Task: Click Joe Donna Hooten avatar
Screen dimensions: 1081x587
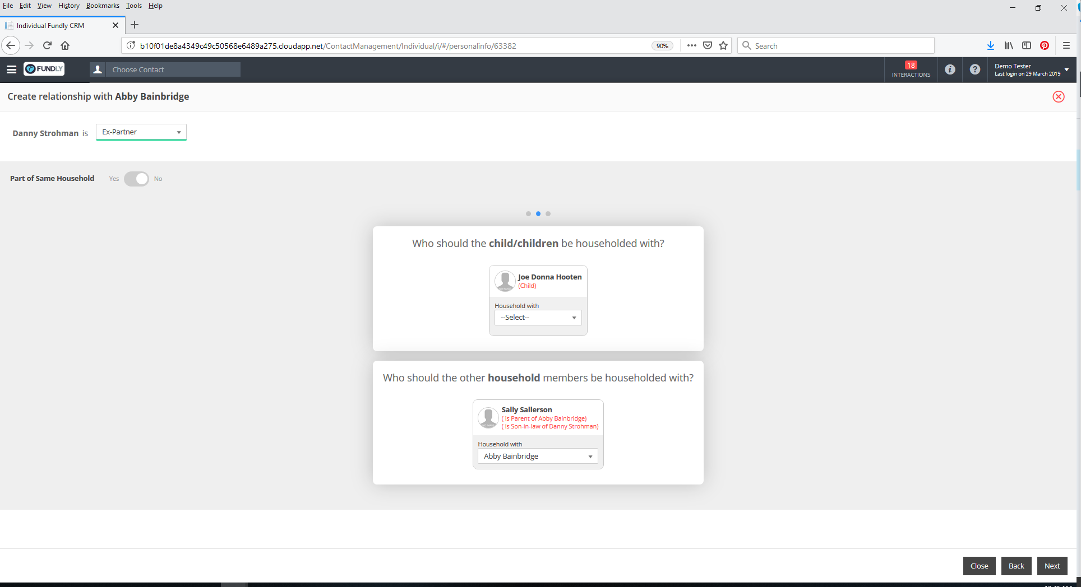Action: [505, 281]
